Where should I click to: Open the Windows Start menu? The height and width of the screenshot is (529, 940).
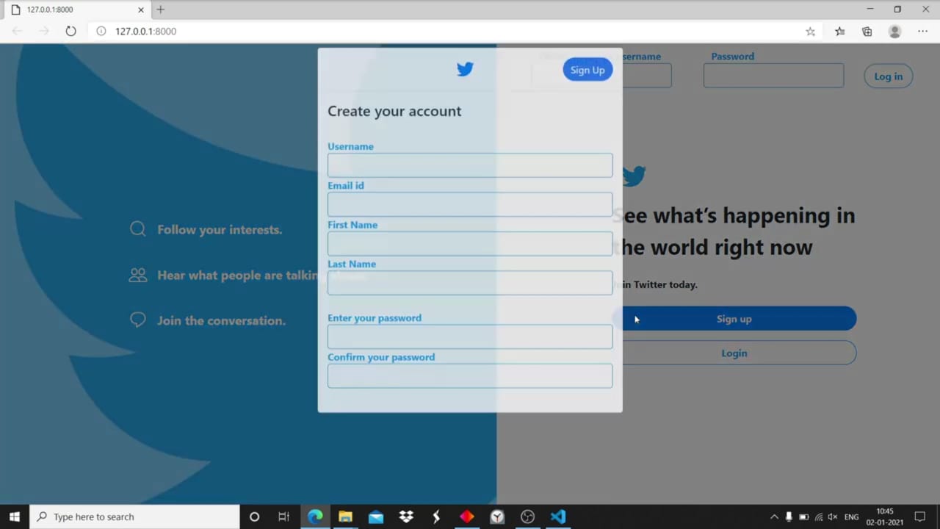[x=15, y=517]
